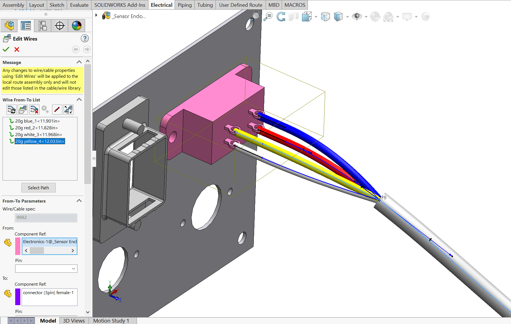This screenshot has width=511, height=324.
Task: Open the FeatureManager design tree tab
Action: click(9, 26)
